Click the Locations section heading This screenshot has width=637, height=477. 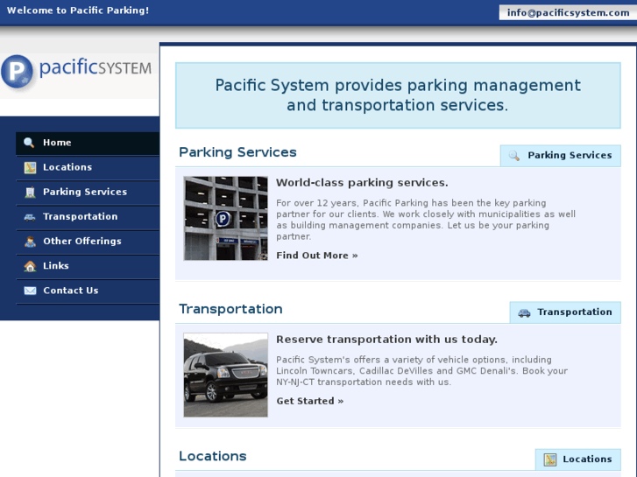pyautogui.click(x=213, y=456)
